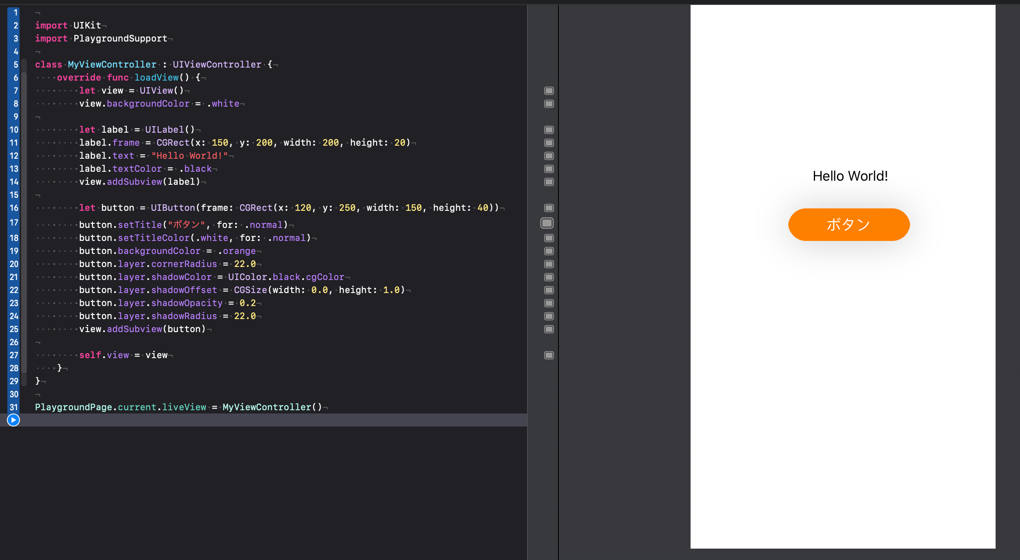Click the Hello World! label in live view

coord(850,176)
